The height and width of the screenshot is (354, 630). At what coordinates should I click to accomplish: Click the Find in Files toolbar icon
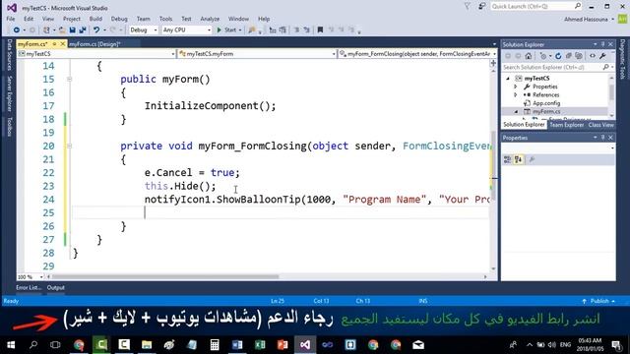click(x=252, y=30)
